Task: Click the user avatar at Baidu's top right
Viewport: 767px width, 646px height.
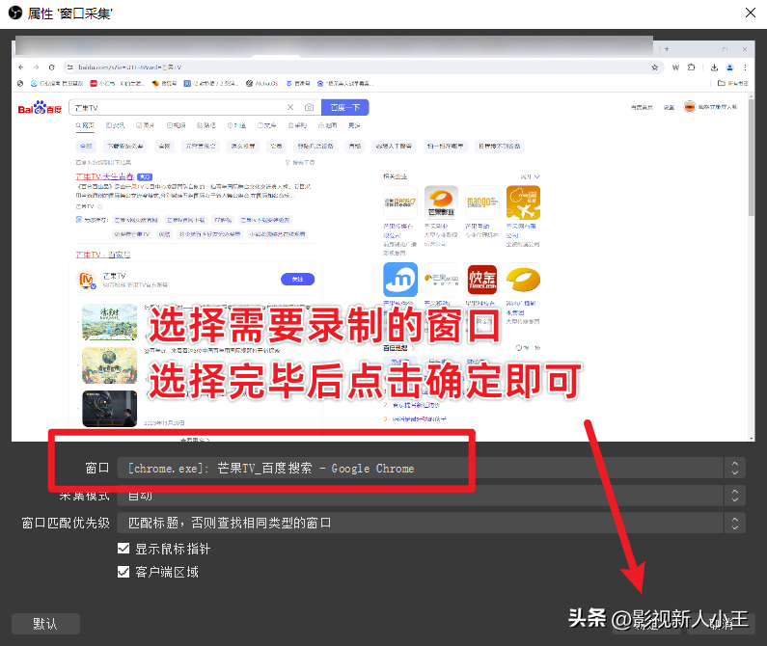Action: tap(690, 107)
